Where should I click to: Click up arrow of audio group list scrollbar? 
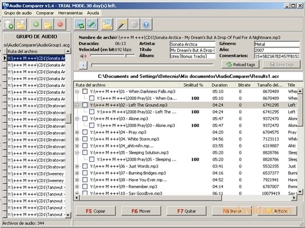68,51
